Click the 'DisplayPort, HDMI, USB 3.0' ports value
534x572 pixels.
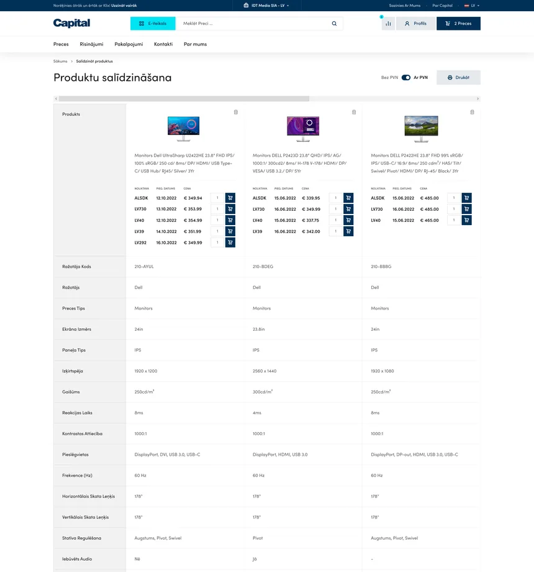(280, 454)
